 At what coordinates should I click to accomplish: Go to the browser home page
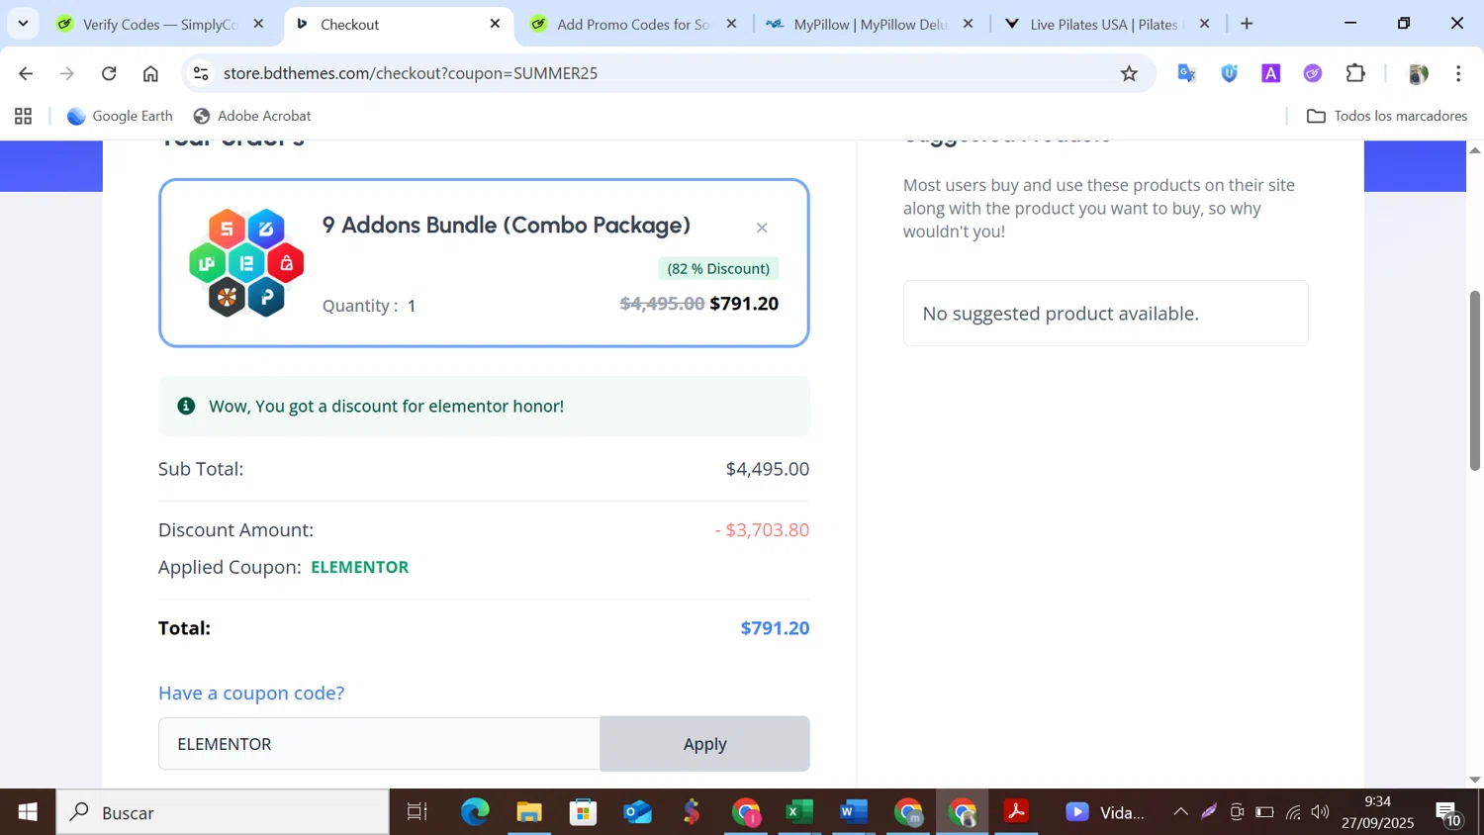150,73
